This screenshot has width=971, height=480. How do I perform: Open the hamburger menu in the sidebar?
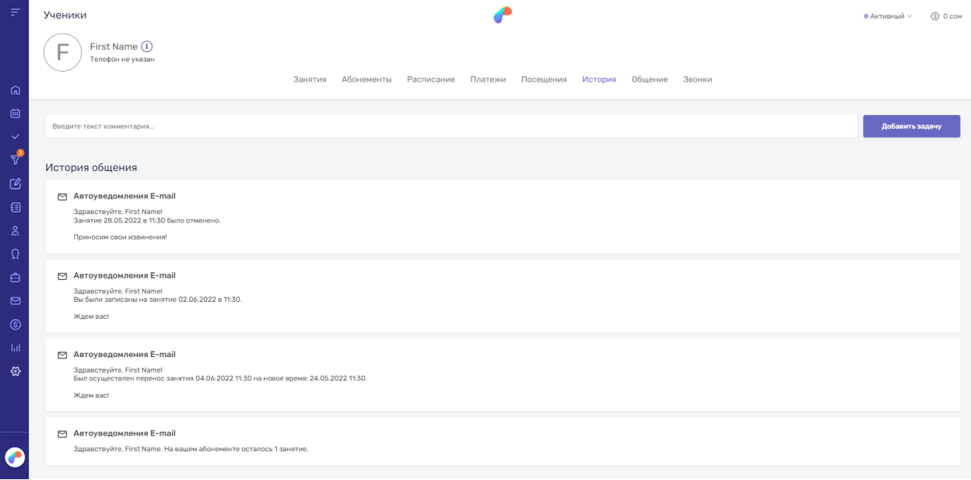(14, 15)
